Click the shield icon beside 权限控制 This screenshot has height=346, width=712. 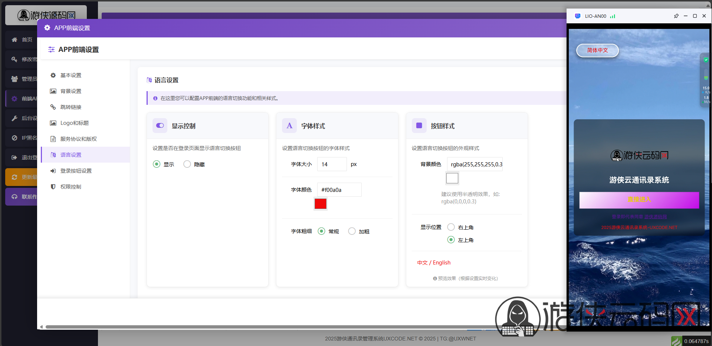point(53,187)
